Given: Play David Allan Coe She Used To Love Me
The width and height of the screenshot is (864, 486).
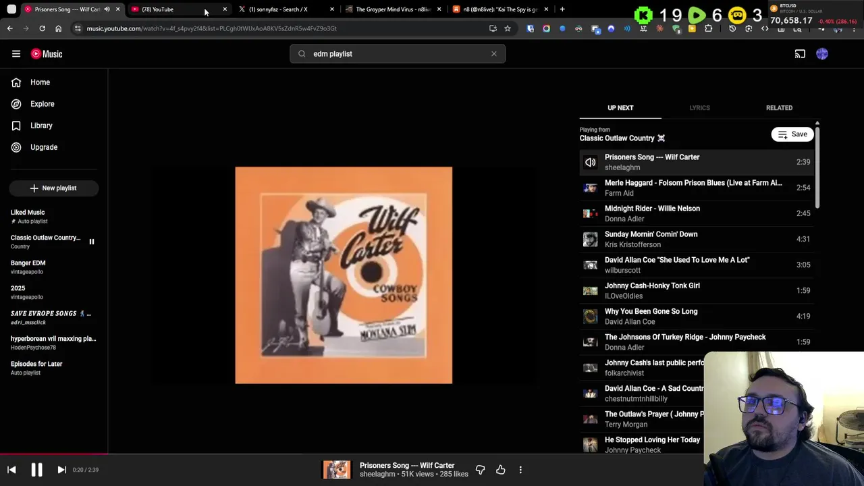Looking at the screenshot, I should (x=697, y=265).
